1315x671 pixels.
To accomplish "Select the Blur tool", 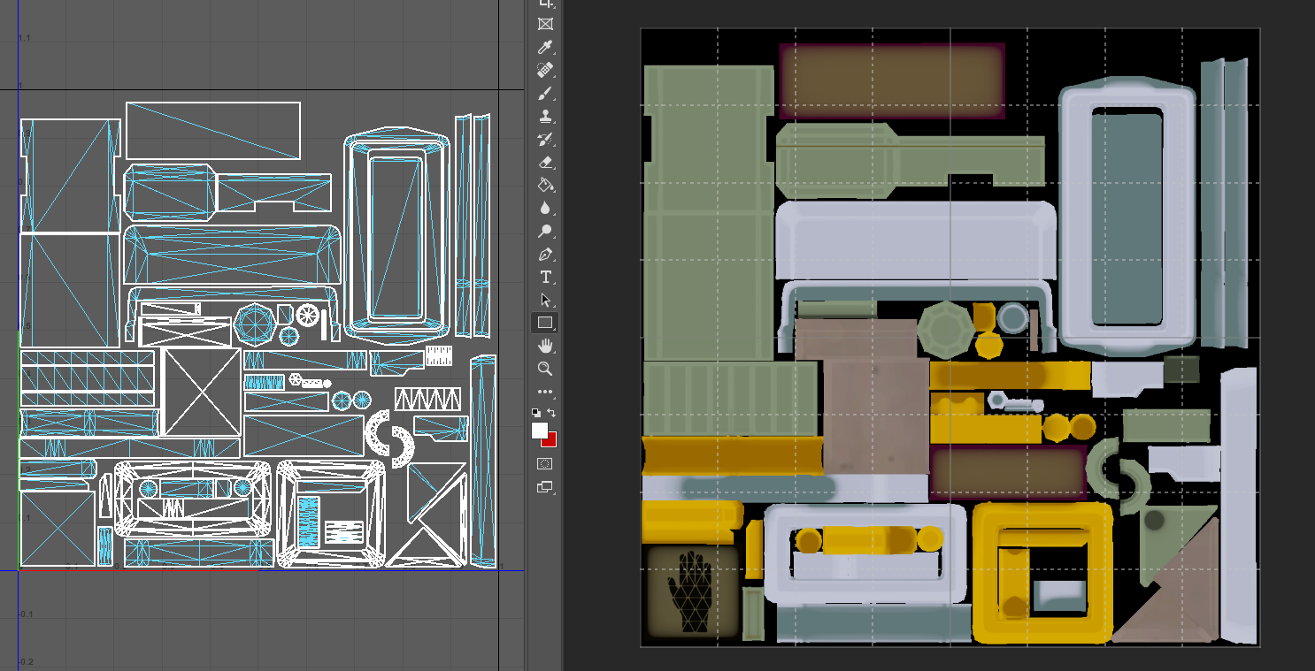I will [545, 208].
